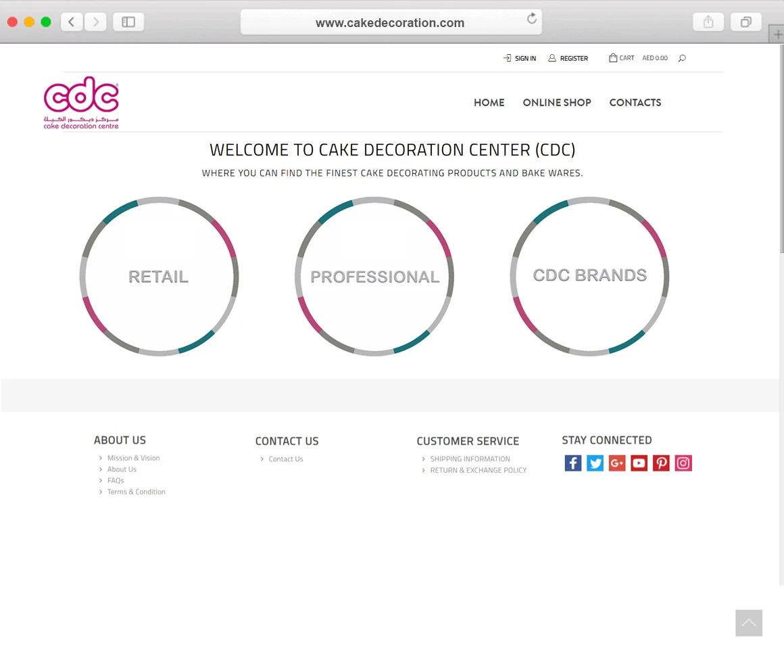Open the Twitter social icon
784x656 pixels.
(x=595, y=463)
